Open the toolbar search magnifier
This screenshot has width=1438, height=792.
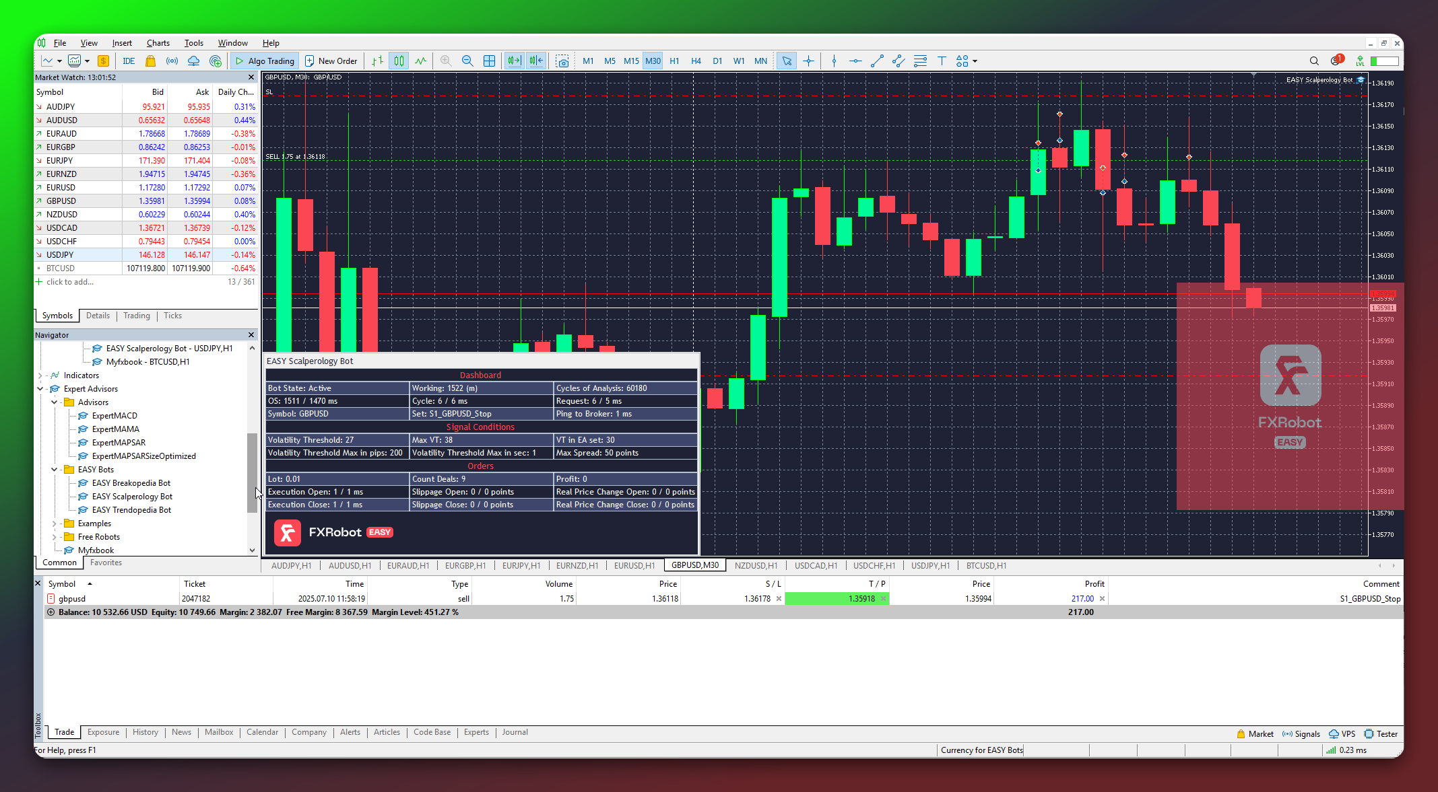[x=1314, y=61]
